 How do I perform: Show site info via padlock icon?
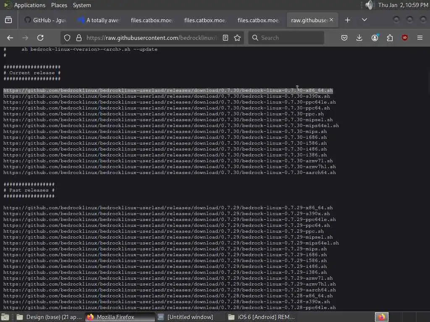[x=79, y=38]
